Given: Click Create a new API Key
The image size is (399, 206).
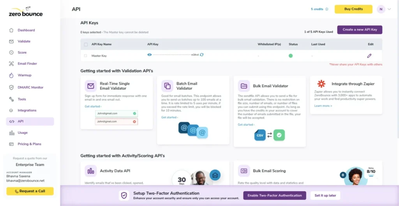Looking at the screenshot, I should (360, 30).
